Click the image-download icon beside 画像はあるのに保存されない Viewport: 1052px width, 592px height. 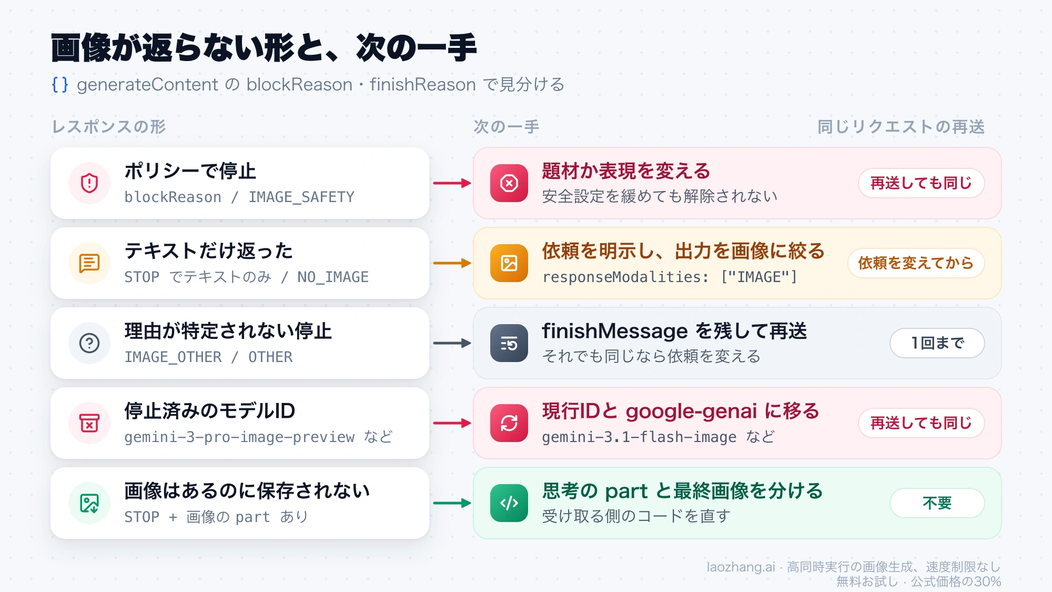click(x=89, y=503)
